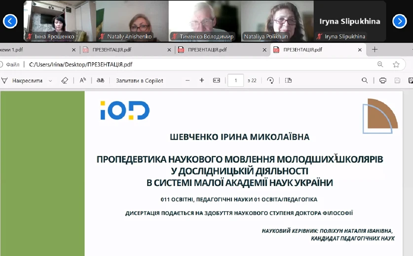Zoom in with the plus button
Screen dimensions: 413x256
pos(202,80)
